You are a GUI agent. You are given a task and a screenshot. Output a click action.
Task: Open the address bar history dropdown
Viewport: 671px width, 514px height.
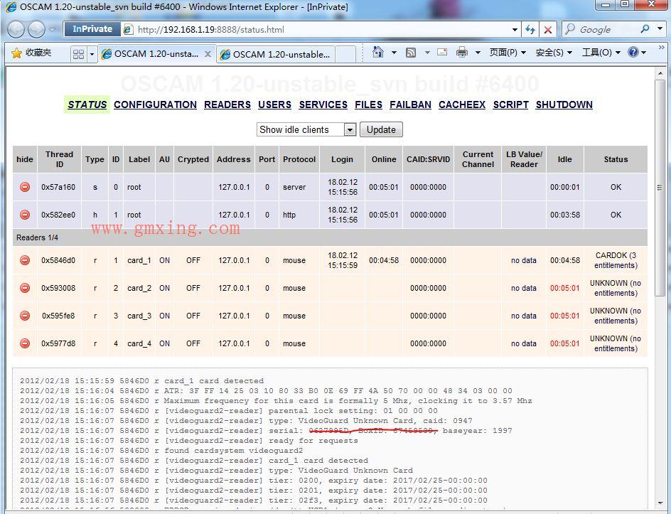tap(515, 30)
